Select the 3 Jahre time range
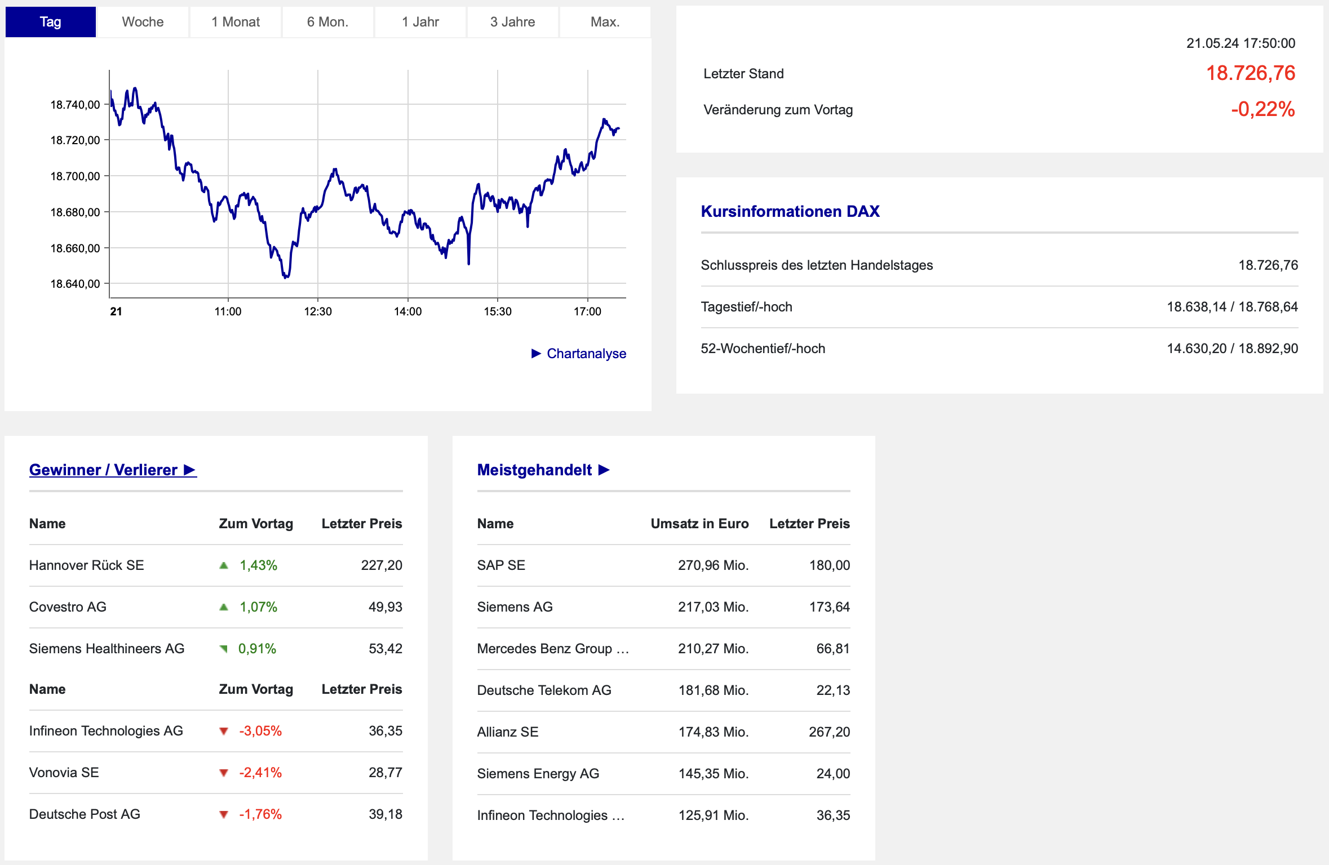Image resolution: width=1329 pixels, height=865 pixels. pyautogui.click(x=512, y=22)
